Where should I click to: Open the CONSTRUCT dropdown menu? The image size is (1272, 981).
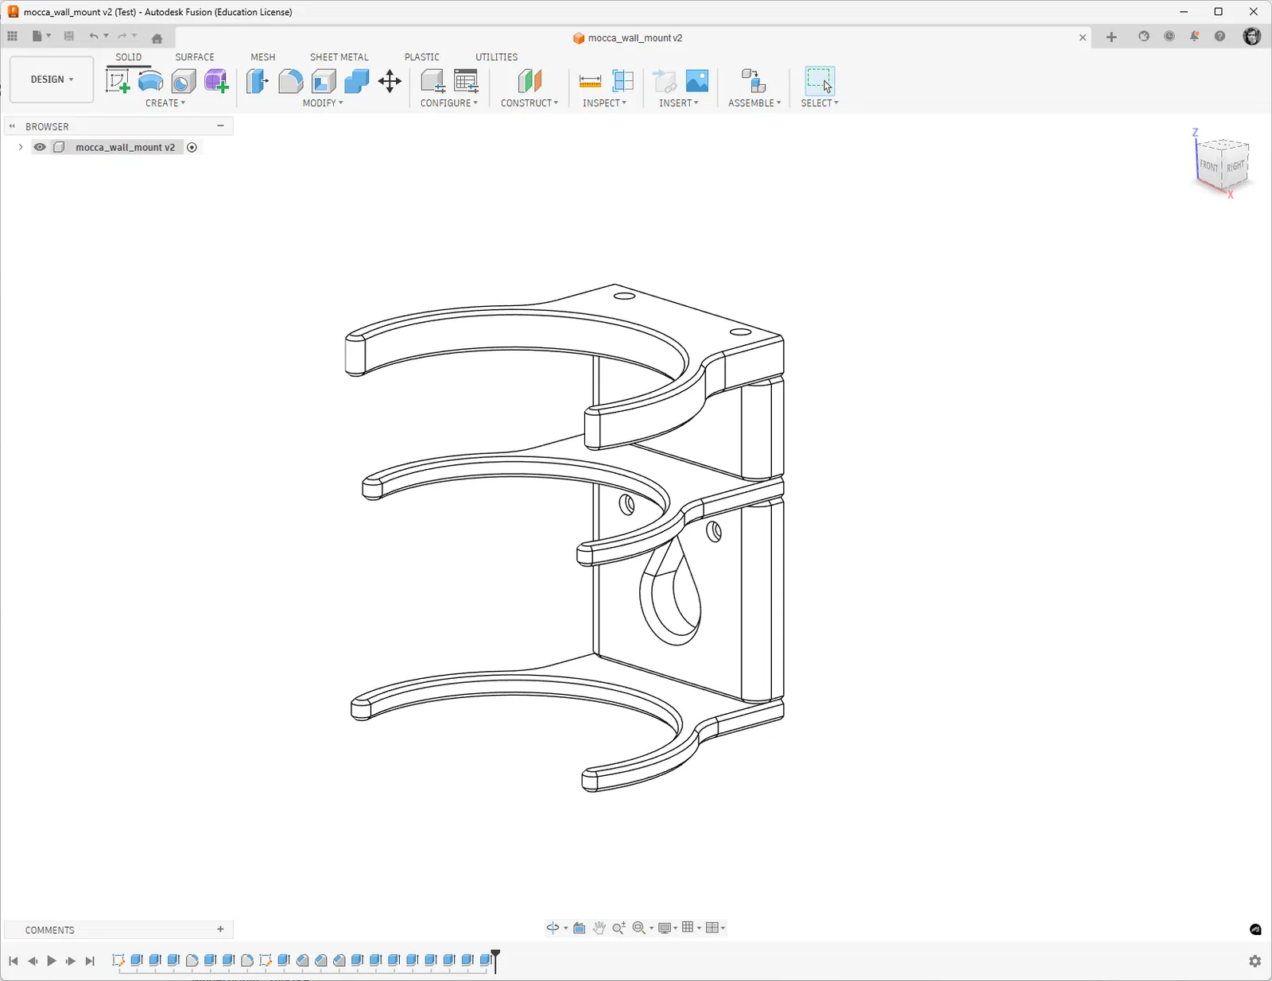tap(529, 103)
